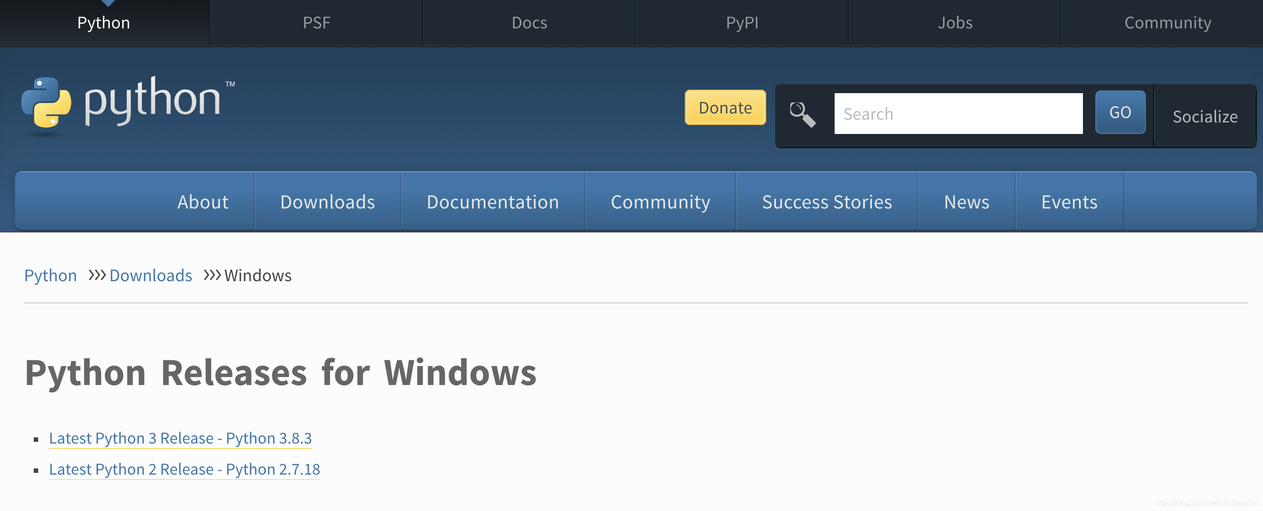Click the Downloads breadcrumb link
The height and width of the screenshot is (511, 1263).
150,275
